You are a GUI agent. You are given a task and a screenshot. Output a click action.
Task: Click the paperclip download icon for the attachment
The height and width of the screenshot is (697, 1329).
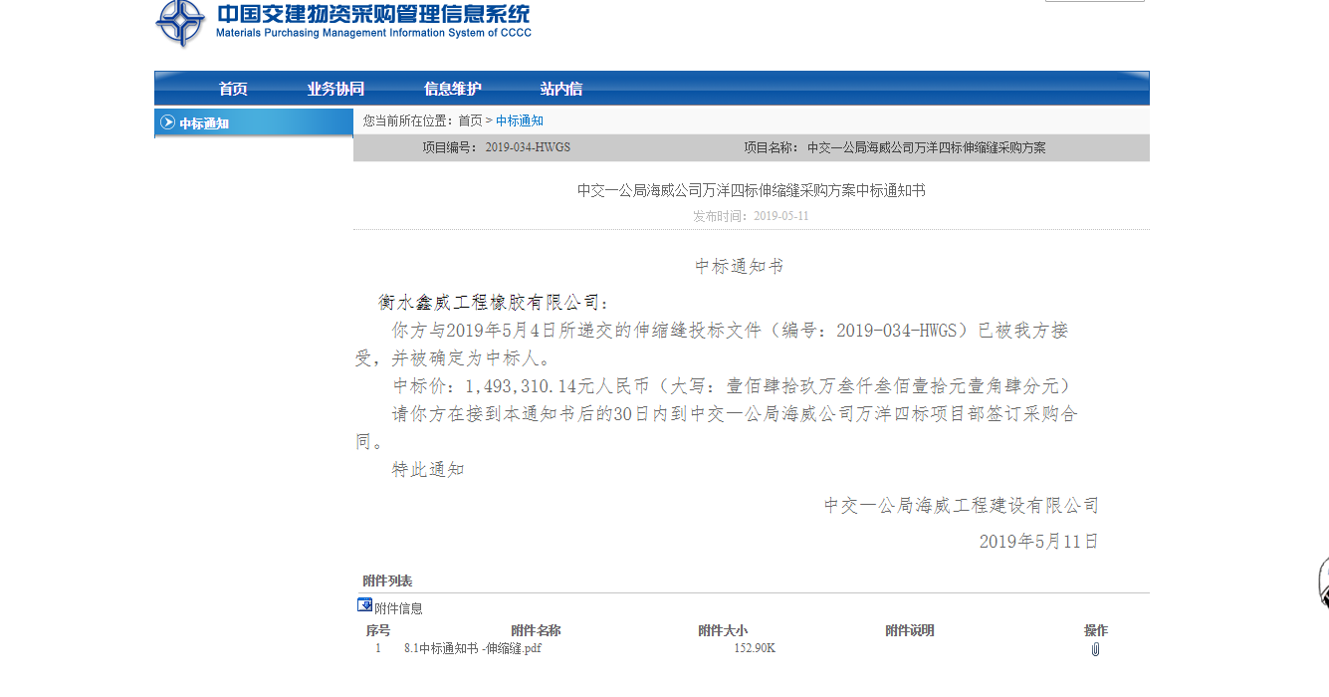point(1095,649)
